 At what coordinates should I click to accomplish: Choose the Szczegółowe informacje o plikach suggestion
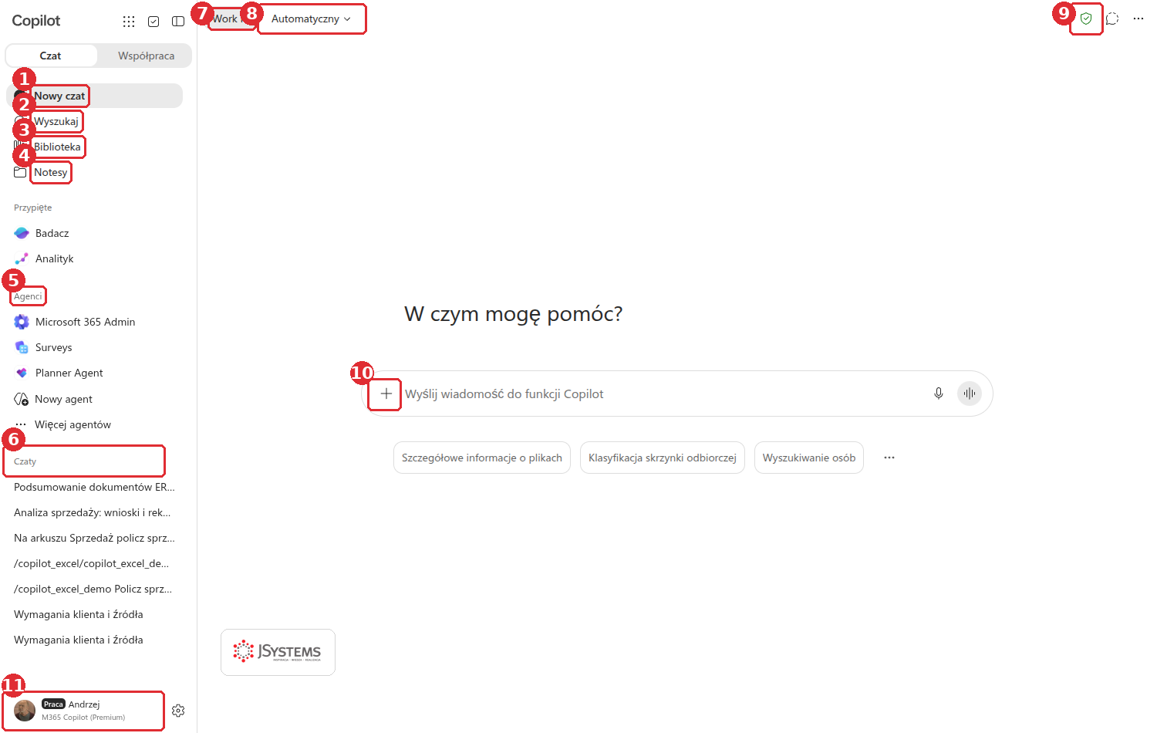click(x=482, y=458)
